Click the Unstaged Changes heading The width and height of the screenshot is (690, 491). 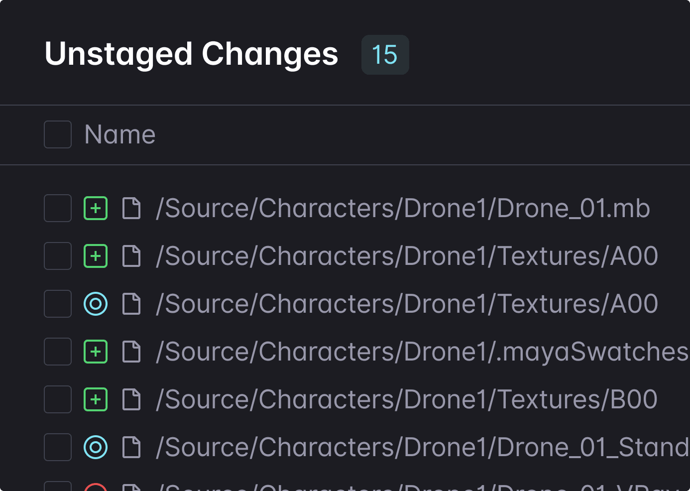pyautogui.click(x=191, y=54)
